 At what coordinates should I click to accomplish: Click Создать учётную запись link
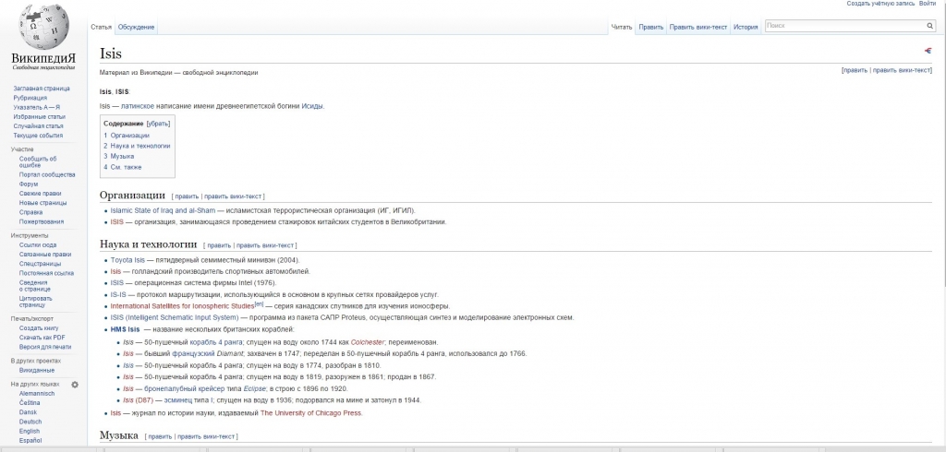(880, 4)
